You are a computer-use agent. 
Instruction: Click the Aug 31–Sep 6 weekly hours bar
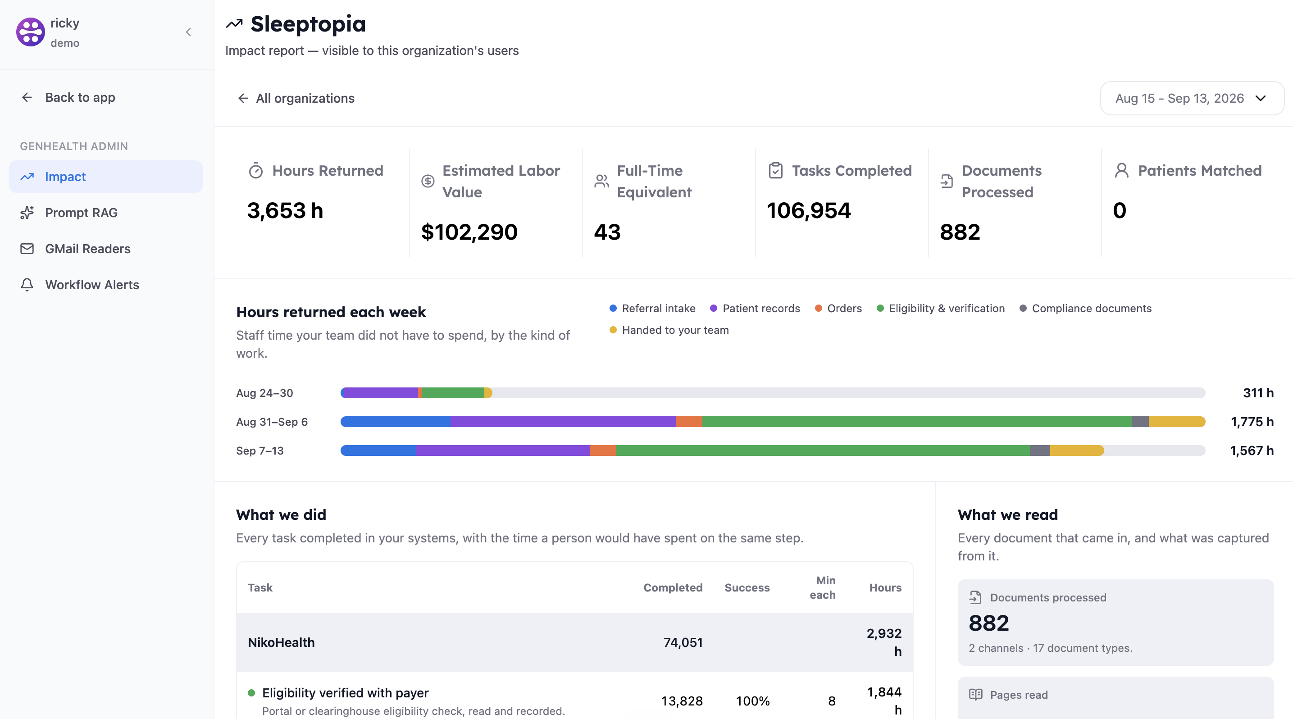(x=773, y=422)
